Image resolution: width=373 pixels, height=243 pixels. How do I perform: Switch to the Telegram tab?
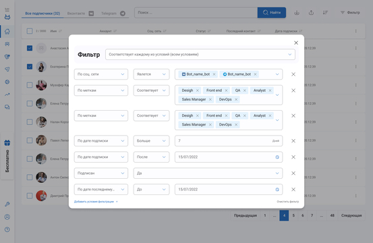[113, 13]
